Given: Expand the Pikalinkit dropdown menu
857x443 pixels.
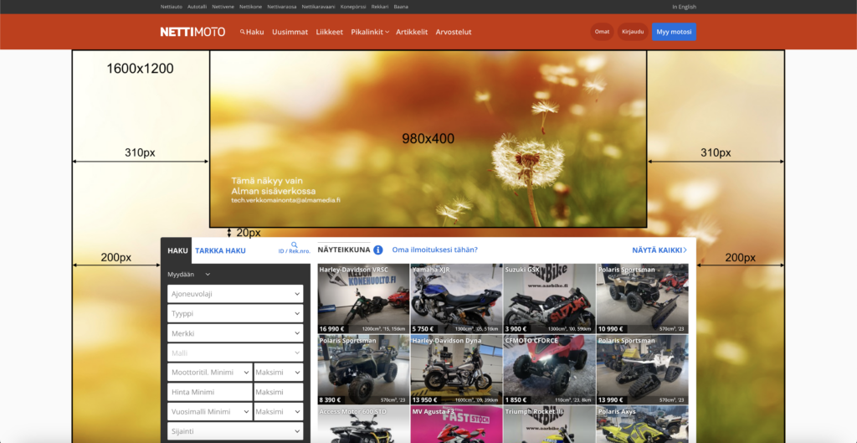Looking at the screenshot, I should (x=370, y=32).
